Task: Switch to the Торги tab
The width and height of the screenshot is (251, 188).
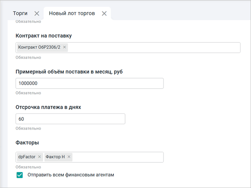Action: (20, 13)
